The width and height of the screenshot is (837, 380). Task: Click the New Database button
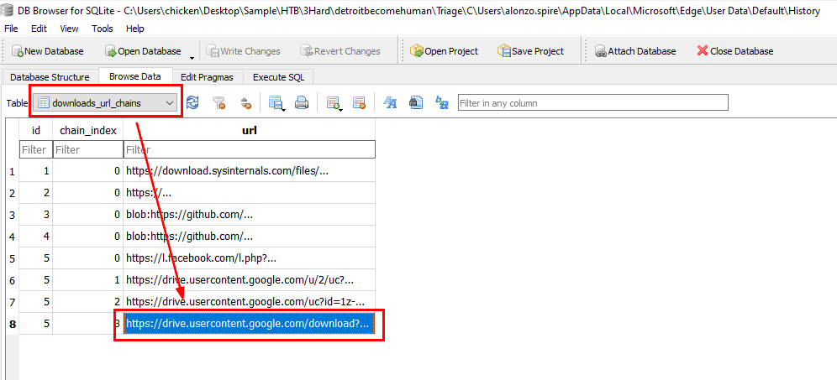click(x=48, y=51)
